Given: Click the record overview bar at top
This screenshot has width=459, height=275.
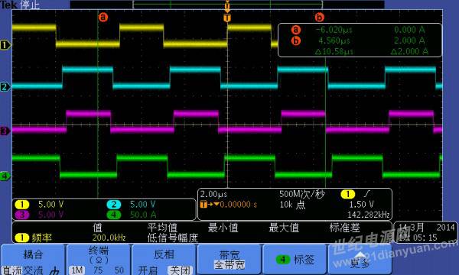Looking at the screenshot, I should point(227,5).
